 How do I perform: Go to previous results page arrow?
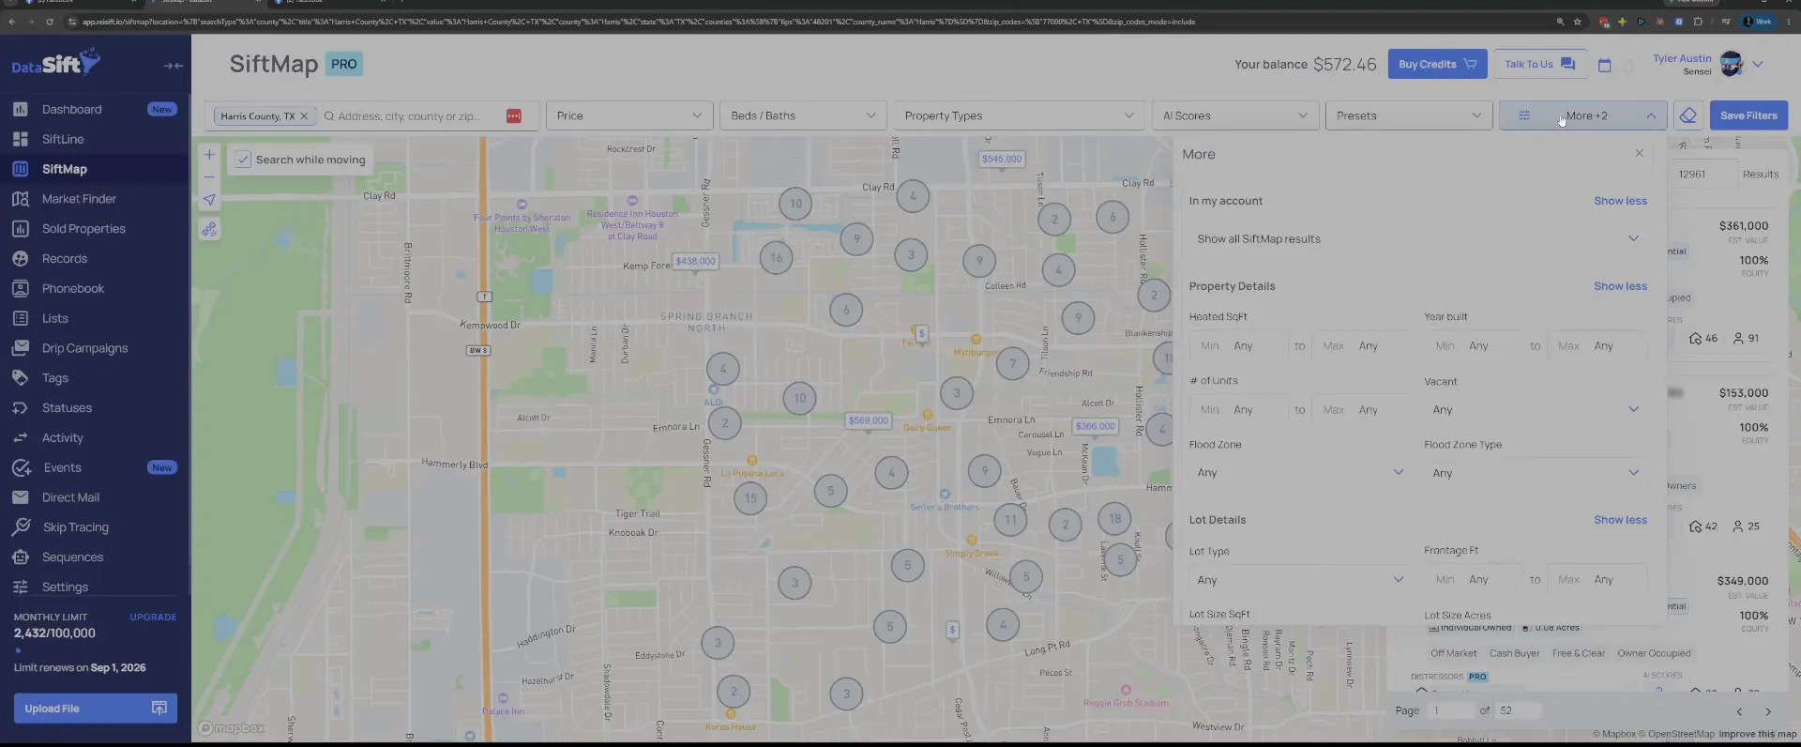pos(1739,711)
